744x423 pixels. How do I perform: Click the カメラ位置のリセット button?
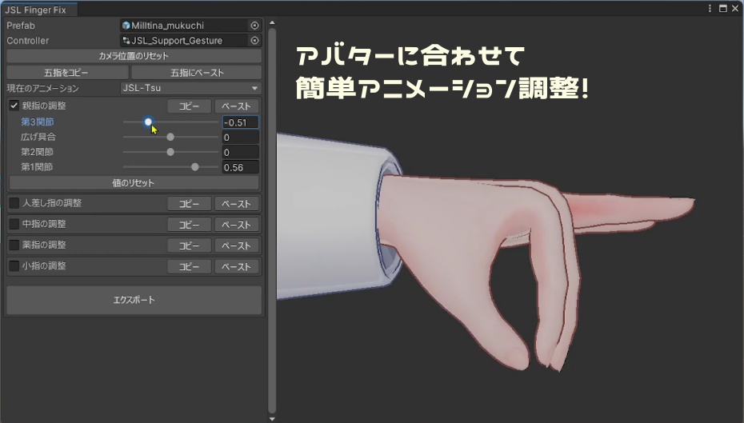[134, 56]
